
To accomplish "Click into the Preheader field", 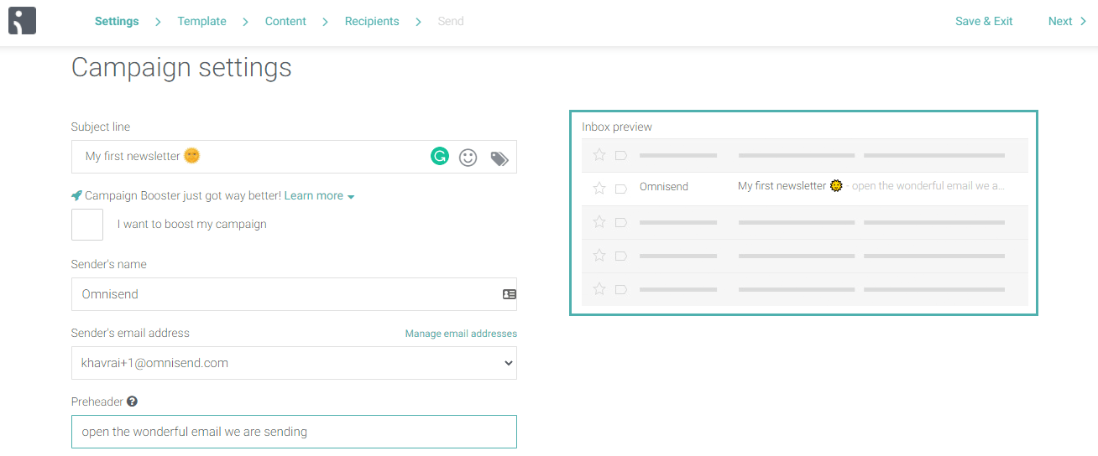I will point(294,432).
